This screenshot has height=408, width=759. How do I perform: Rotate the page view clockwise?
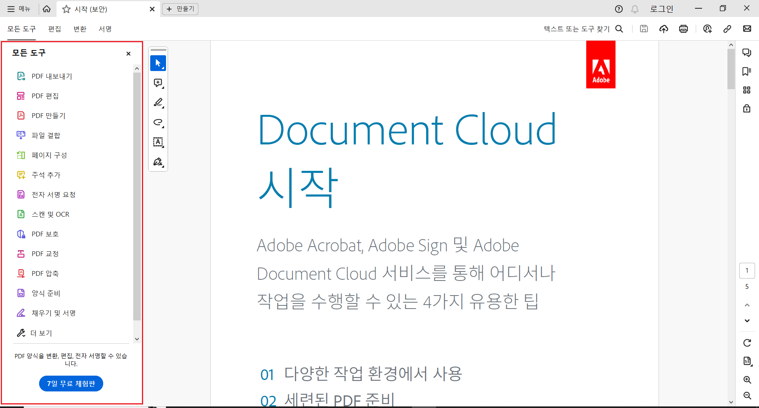click(x=747, y=343)
